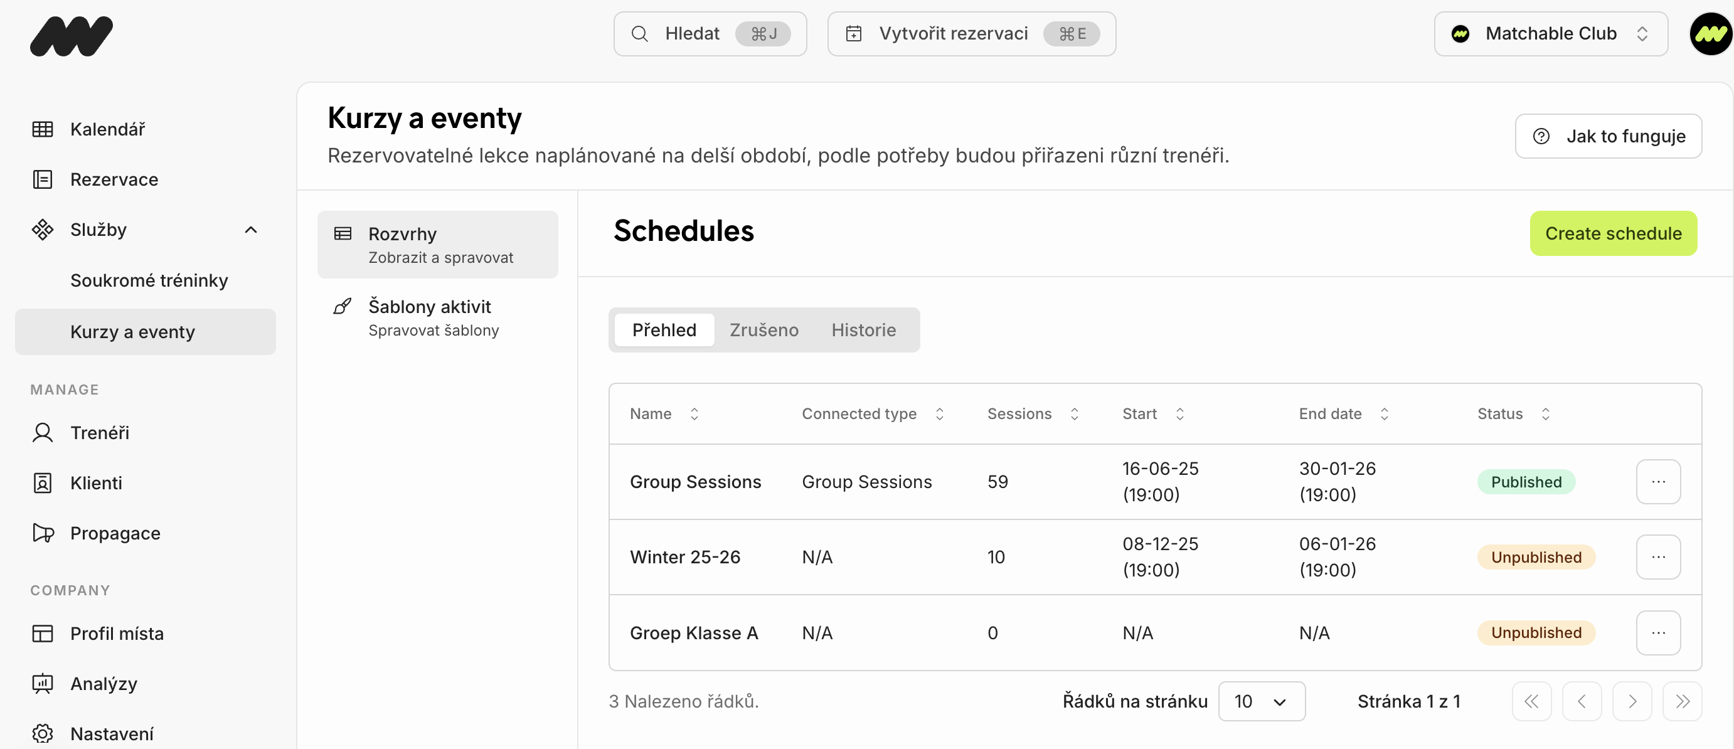Go to Klienti in the sidebar

coord(95,483)
